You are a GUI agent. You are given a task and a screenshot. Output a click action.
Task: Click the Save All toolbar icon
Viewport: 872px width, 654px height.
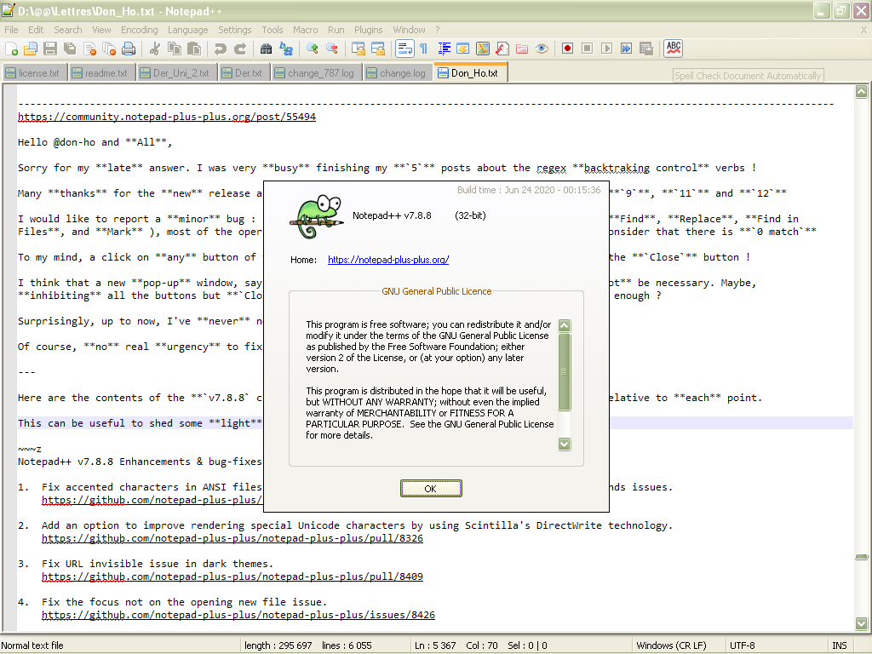[70, 49]
